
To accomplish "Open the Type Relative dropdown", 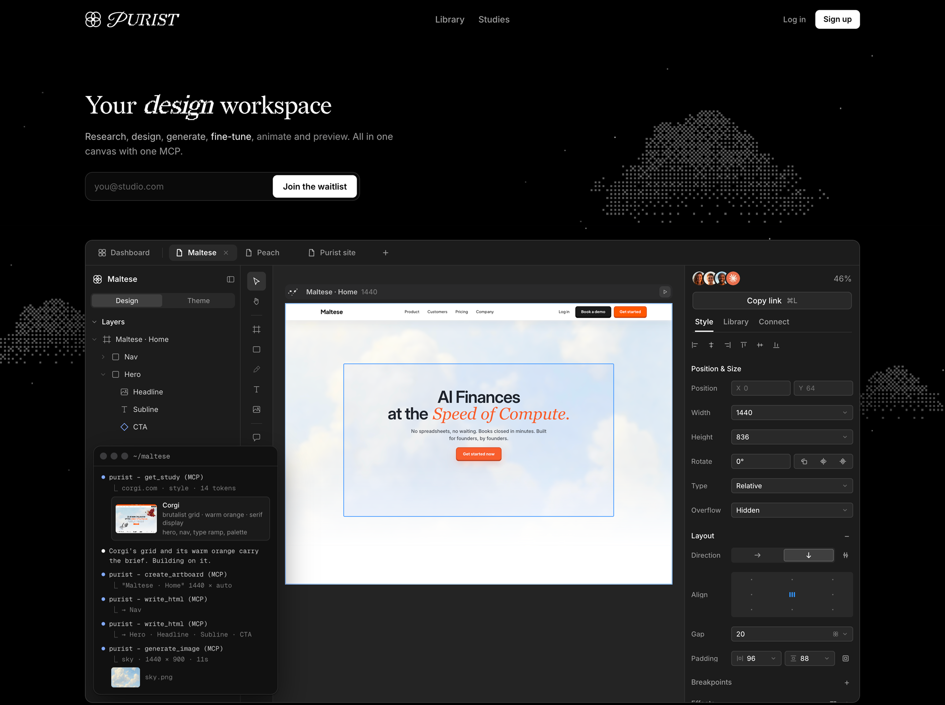I will click(792, 486).
